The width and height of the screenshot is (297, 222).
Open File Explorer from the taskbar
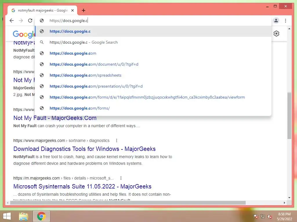point(23,216)
